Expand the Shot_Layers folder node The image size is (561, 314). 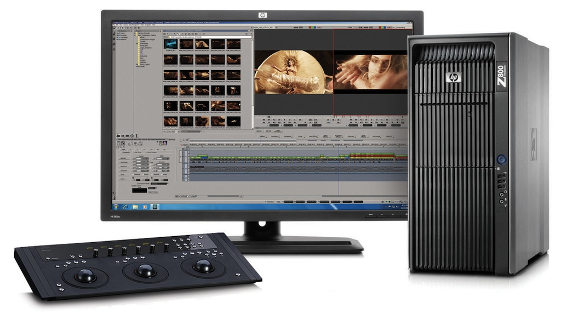coord(137,65)
